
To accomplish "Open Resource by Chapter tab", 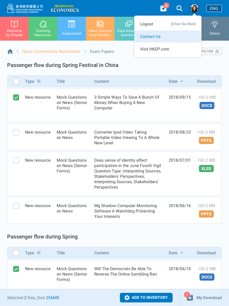I will [14, 29].
